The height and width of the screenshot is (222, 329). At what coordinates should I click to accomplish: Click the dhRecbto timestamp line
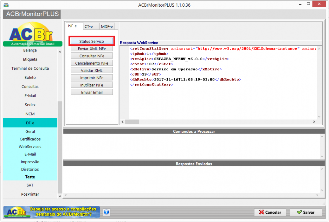point(185,79)
